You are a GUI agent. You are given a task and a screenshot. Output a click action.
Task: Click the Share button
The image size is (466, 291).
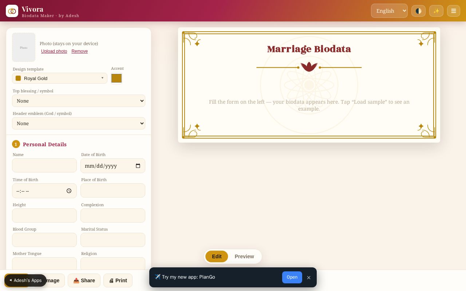(x=84, y=280)
